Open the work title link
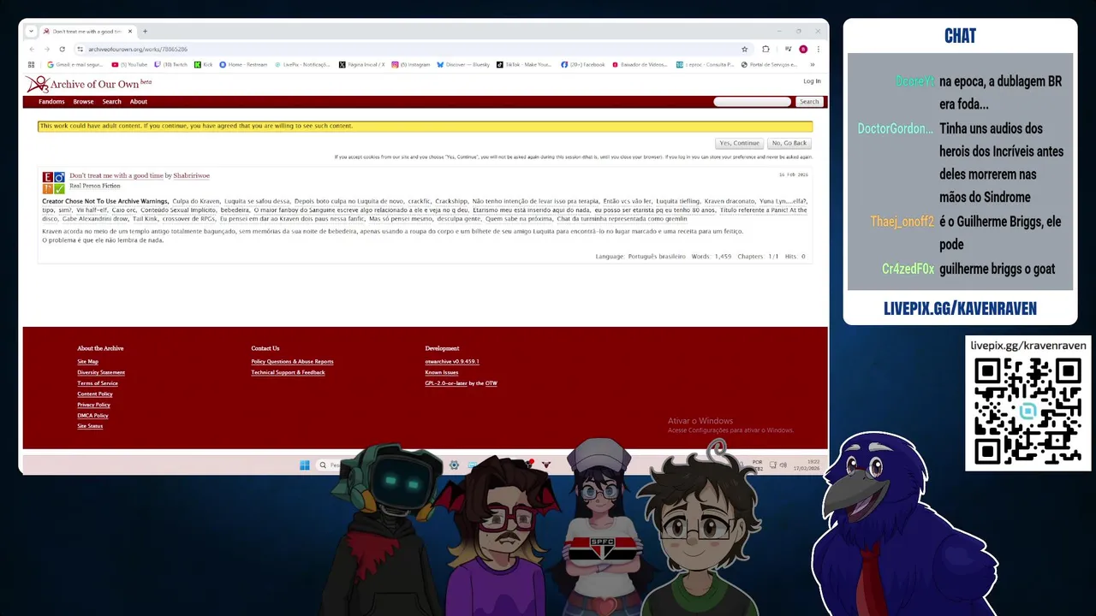This screenshot has width=1096, height=616. (116, 175)
